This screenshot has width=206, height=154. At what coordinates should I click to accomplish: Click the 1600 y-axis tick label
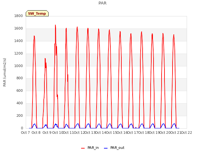tap(19, 29)
